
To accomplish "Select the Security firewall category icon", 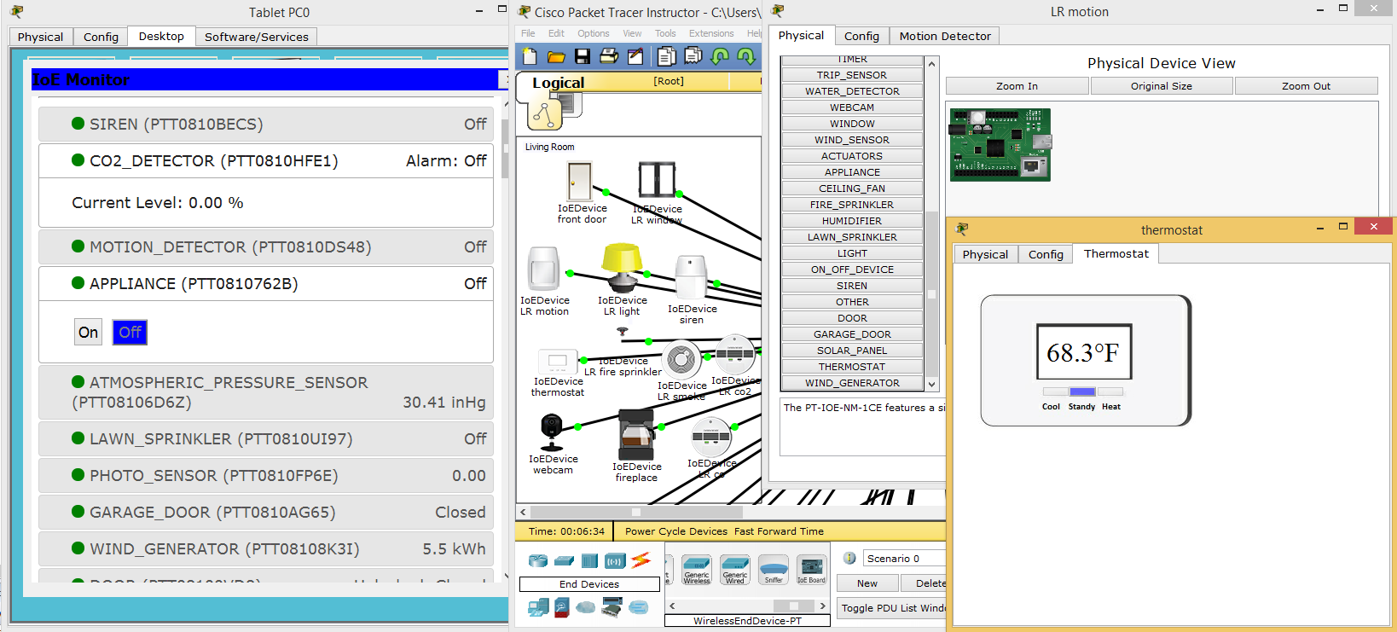I will pyautogui.click(x=562, y=607).
